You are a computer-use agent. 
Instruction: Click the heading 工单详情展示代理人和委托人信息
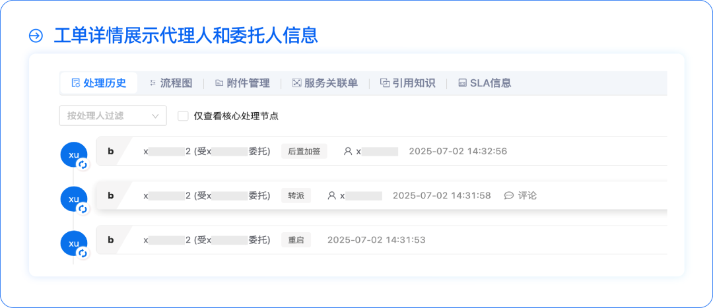(186, 36)
